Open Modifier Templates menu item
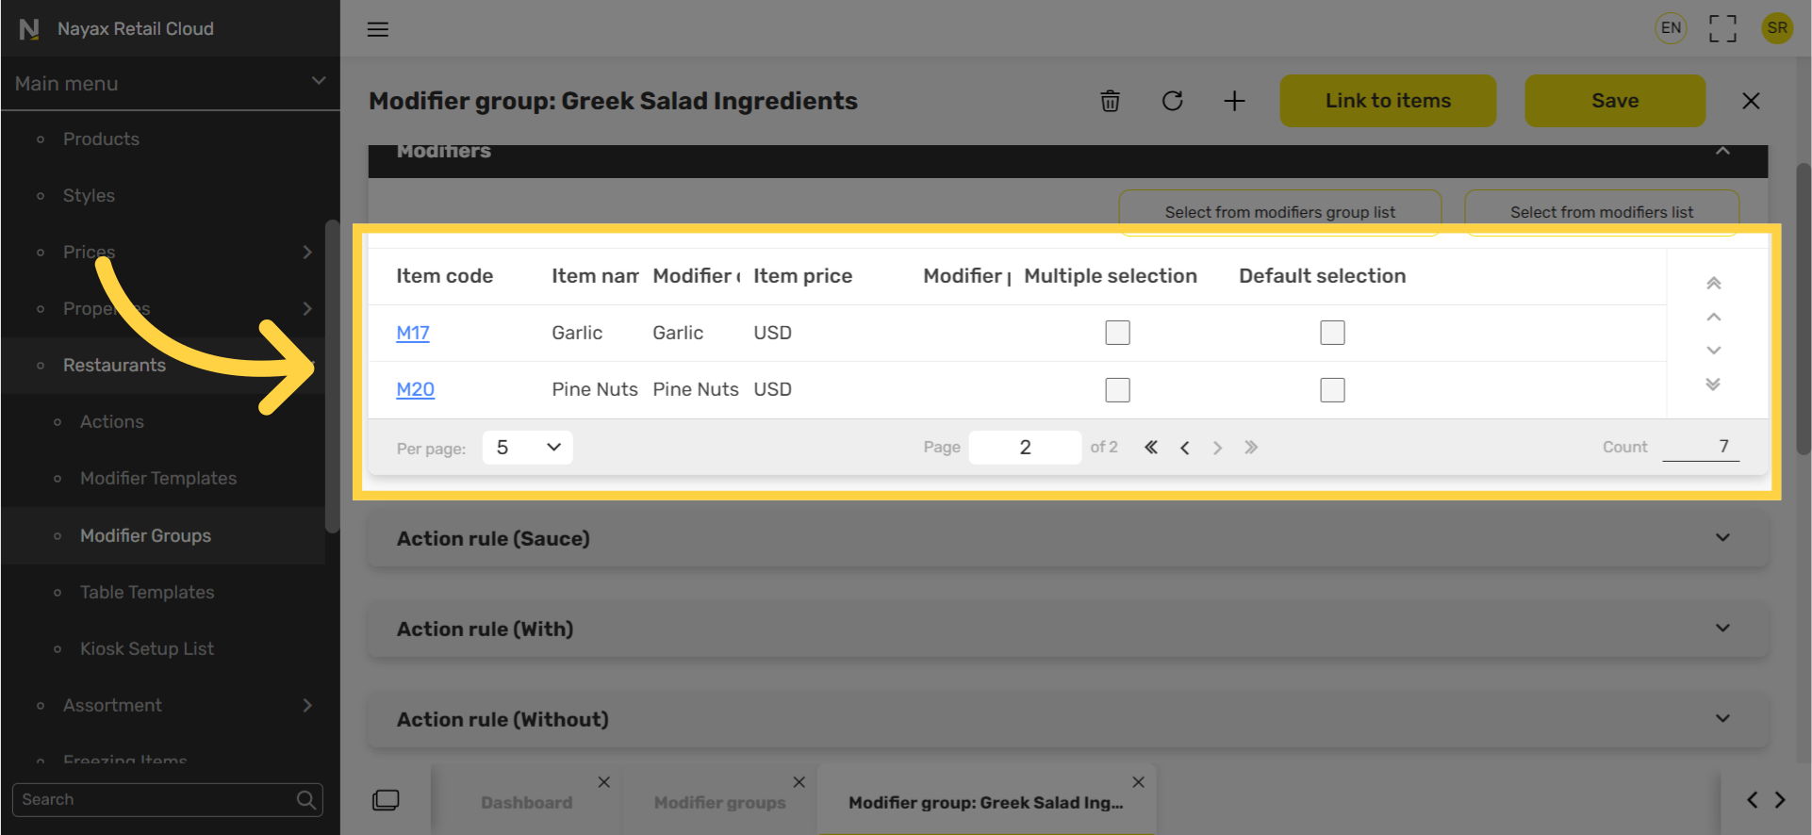The width and height of the screenshot is (1812, 835). (158, 479)
